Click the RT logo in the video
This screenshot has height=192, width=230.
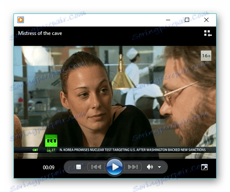51,141
